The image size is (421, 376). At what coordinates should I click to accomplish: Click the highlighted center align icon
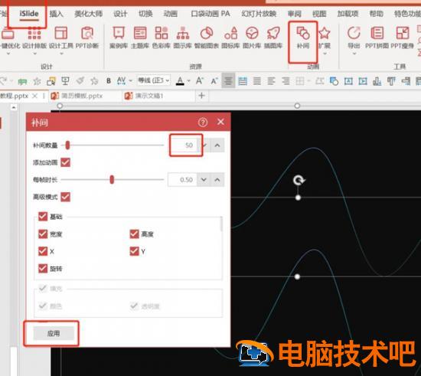pyautogui.click(x=229, y=80)
